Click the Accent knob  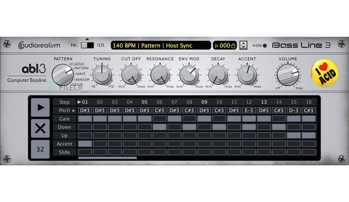247,75
